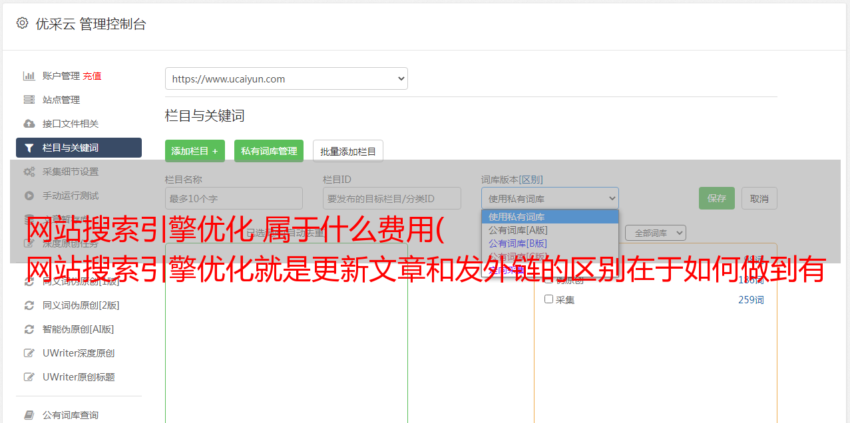Select the 栏目与关键词 filter icon in the sidebar

tap(29, 148)
